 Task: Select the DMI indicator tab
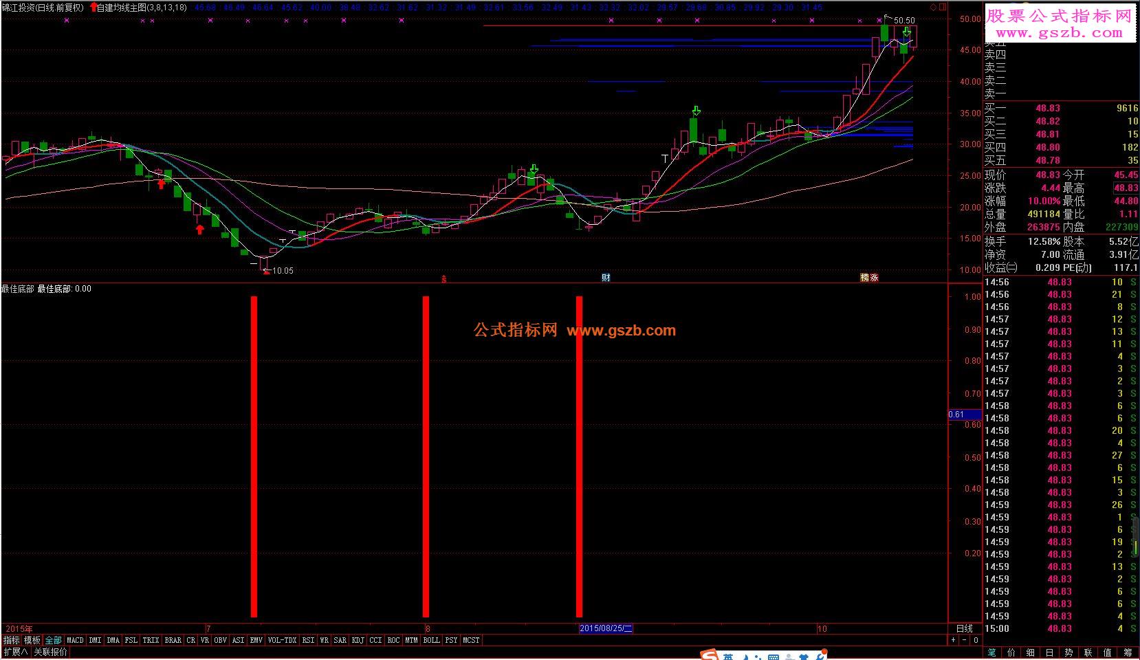95,640
